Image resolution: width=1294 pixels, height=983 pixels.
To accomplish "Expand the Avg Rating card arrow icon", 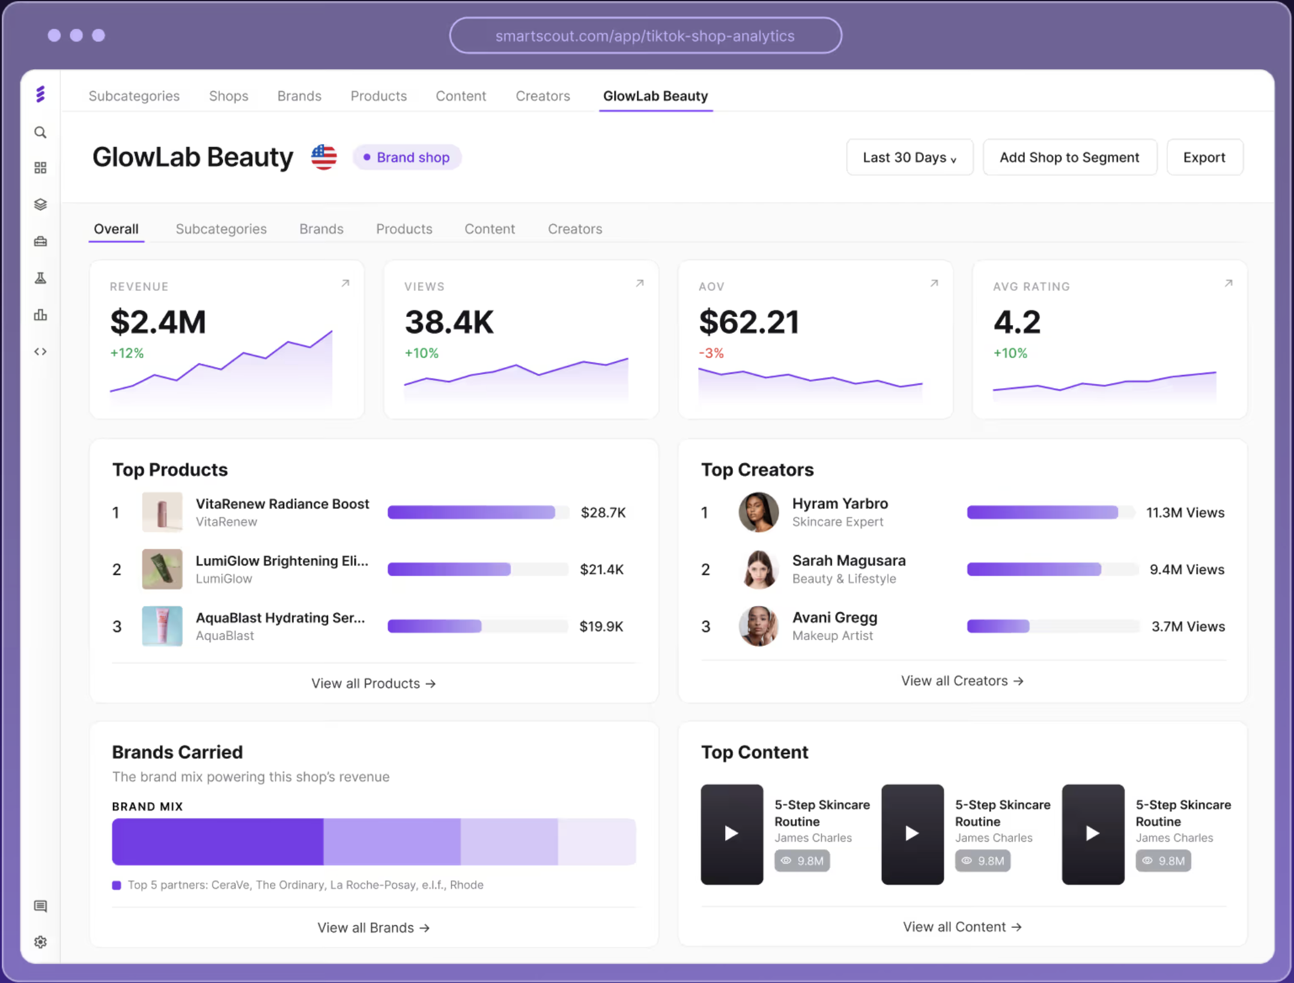I will pyautogui.click(x=1229, y=283).
